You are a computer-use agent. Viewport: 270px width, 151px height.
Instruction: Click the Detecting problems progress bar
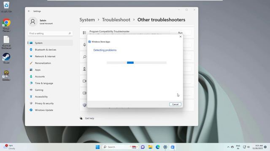click(137, 62)
